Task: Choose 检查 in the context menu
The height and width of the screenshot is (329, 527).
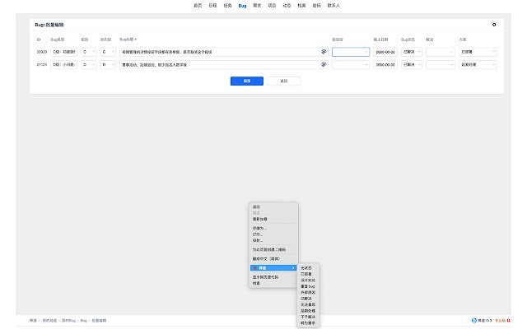Action: [273, 283]
